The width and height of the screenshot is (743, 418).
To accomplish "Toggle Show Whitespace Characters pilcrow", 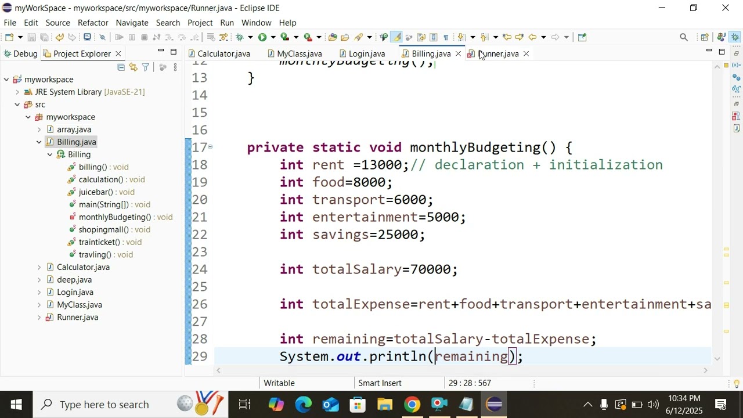I will (x=446, y=37).
